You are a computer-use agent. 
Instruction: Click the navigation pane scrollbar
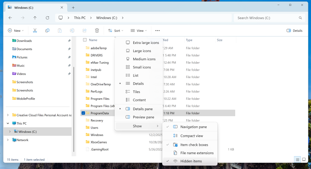click(x=74, y=109)
